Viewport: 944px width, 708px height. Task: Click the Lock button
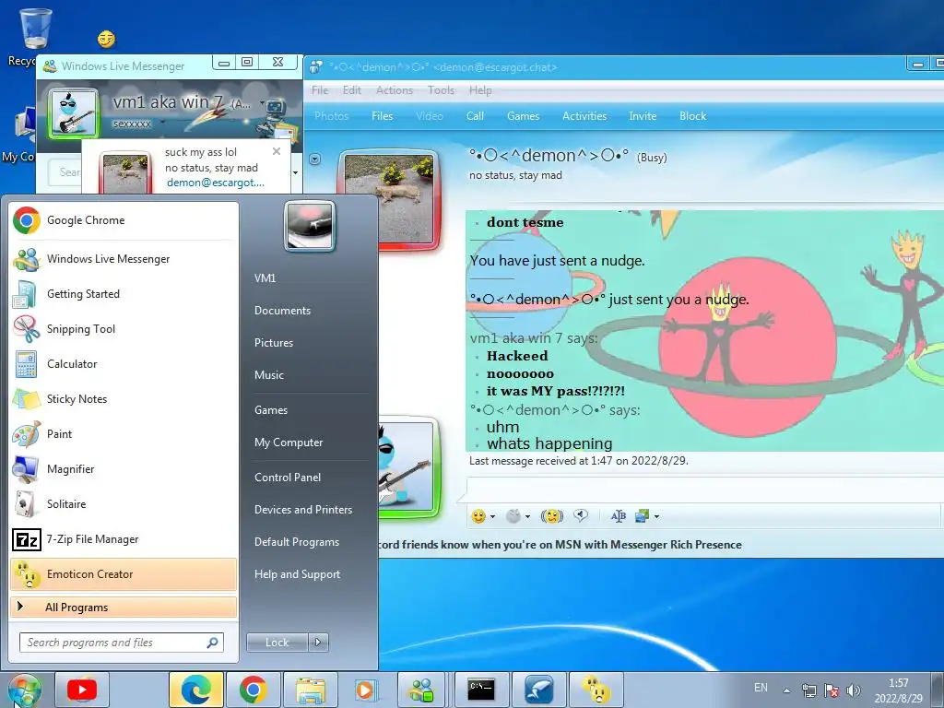point(277,643)
